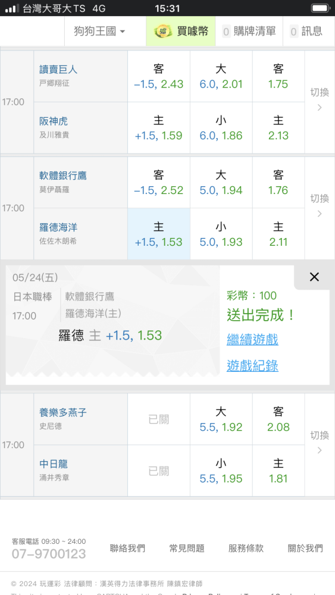
Task: Select 大 6.0, 2.01 over bet
Action: (221, 76)
